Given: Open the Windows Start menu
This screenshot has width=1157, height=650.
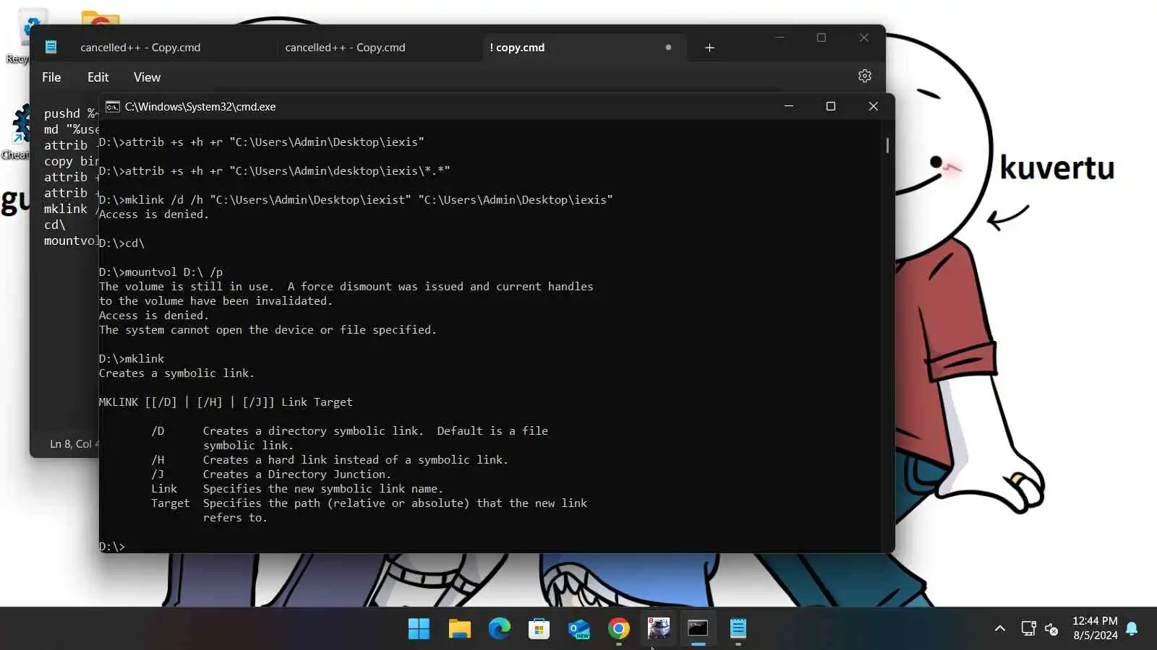Looking at the screenshot, I should tap(419, 629).
